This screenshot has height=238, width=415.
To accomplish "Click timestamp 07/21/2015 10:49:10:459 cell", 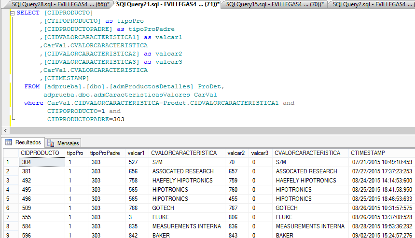I will coord(382,162).
